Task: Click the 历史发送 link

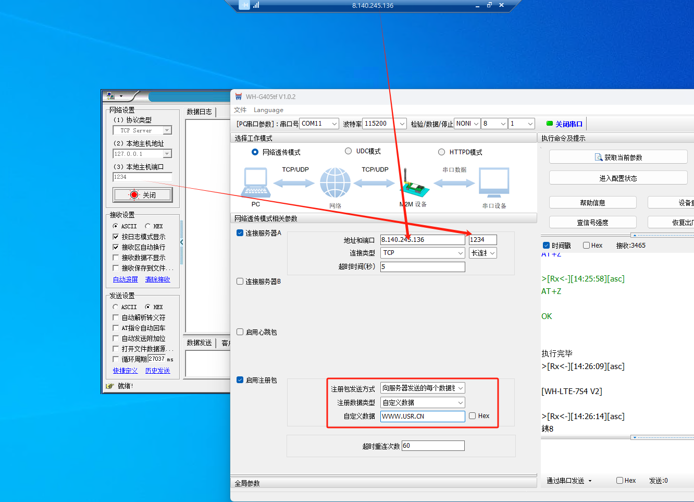Action: tap(158, 371)
